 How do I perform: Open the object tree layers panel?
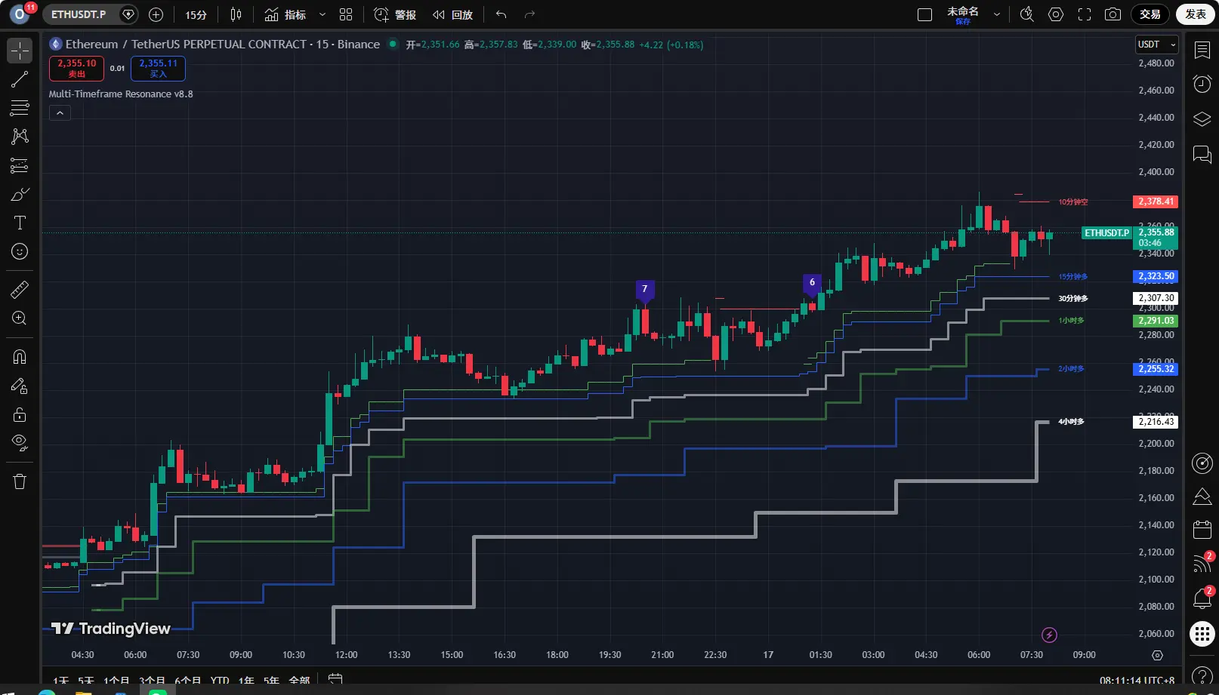coord(1202,119)
